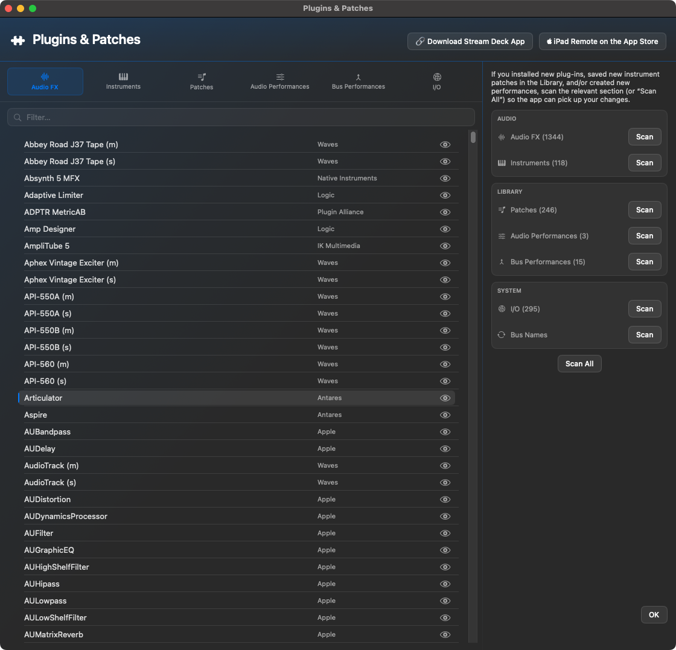Toggle eye icon for AUHipass

[x=445, y=584]
